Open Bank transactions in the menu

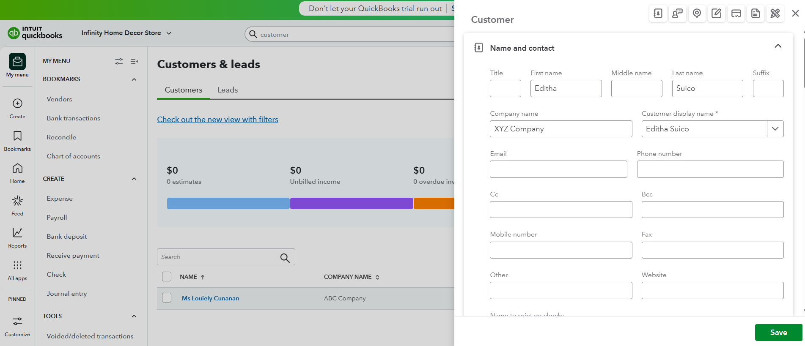click(74, 118)
